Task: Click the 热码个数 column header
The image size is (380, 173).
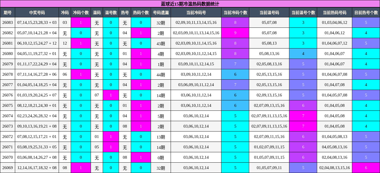Action: point(141,12)
